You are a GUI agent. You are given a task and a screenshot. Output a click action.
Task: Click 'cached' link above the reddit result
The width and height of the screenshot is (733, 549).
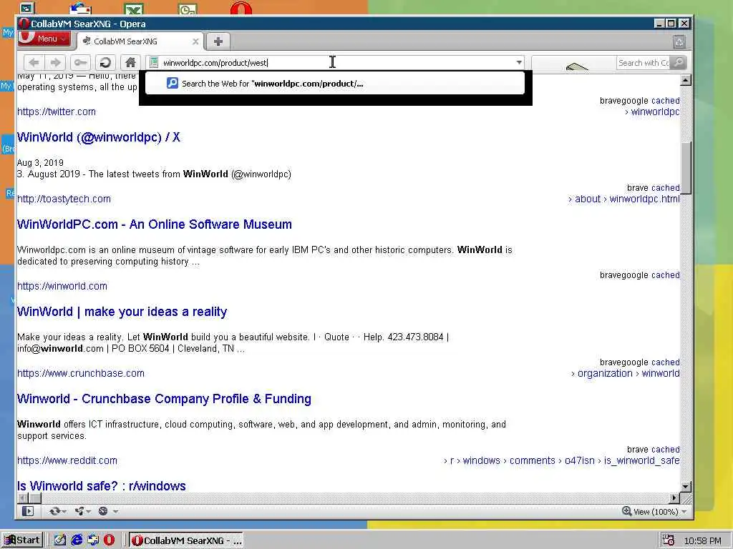(x=666, y=450)
